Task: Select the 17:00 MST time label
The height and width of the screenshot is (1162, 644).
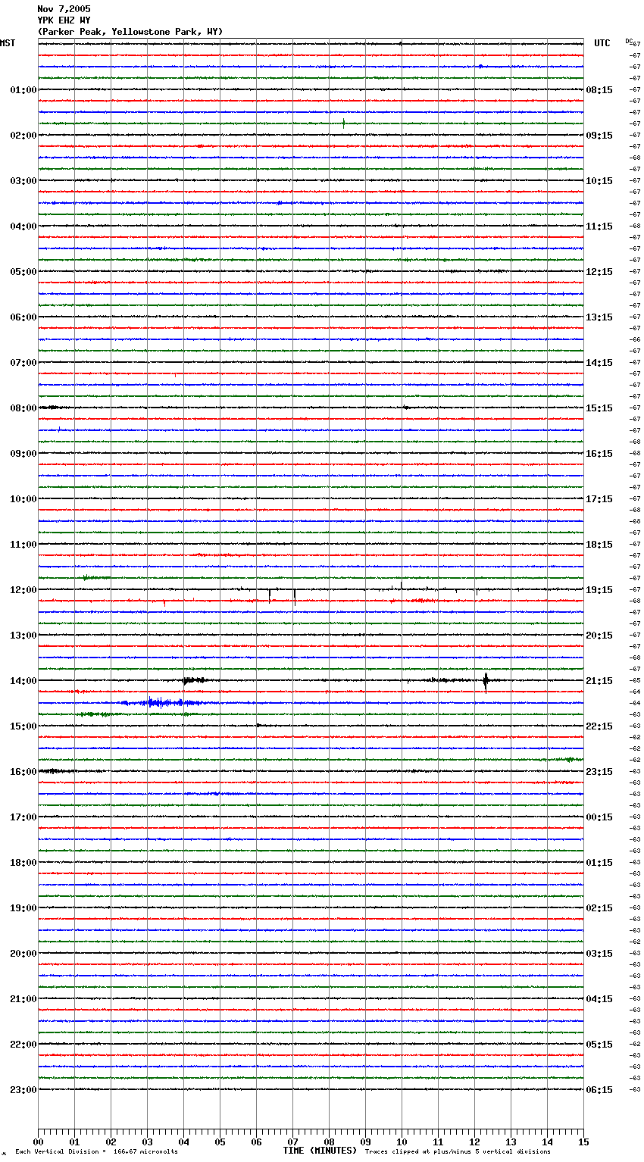Action: click(23, 817)
